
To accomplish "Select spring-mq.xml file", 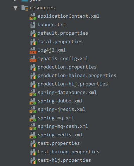I will coord(56,118).
